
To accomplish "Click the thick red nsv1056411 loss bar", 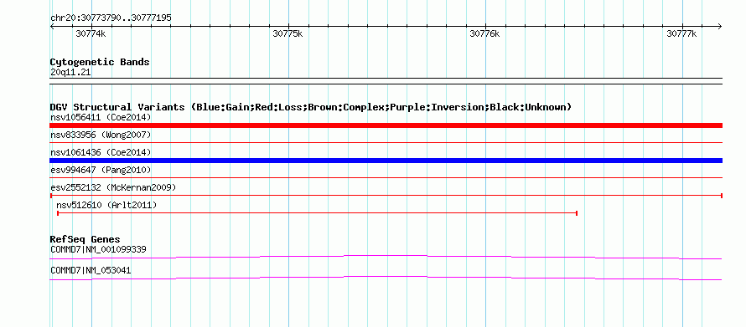I will 386,125.
